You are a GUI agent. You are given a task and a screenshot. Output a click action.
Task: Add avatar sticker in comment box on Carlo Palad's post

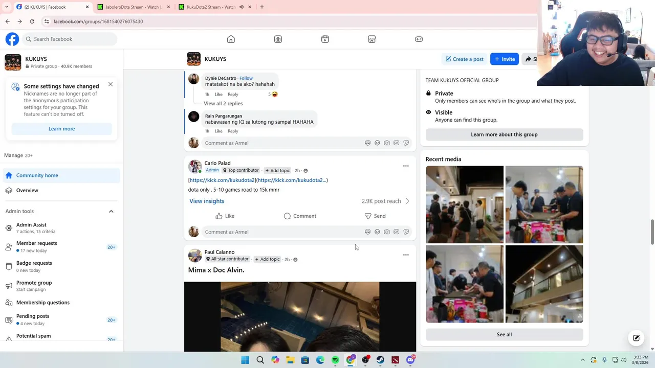[x=367, y=232]
